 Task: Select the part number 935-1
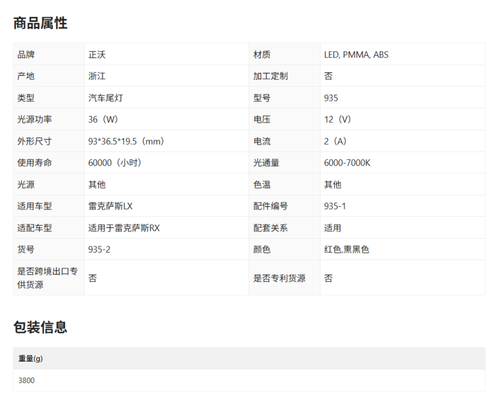334,206
